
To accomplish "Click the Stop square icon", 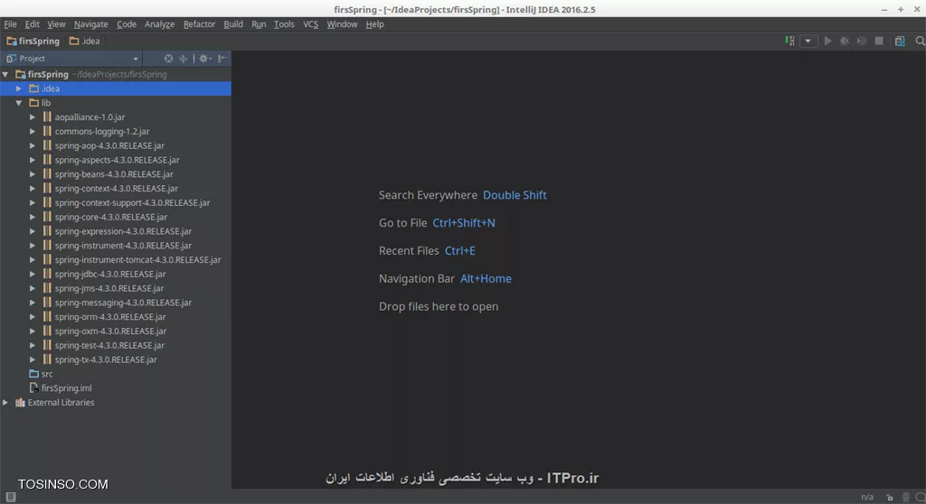I will pyautogui.click(x=879, y=41).
